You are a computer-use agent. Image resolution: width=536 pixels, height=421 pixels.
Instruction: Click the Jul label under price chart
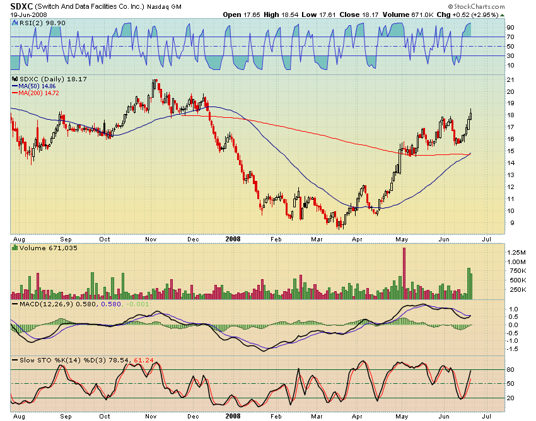point(486,239)
